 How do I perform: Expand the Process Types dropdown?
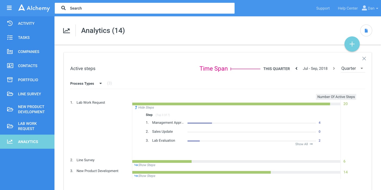[86, 84]
